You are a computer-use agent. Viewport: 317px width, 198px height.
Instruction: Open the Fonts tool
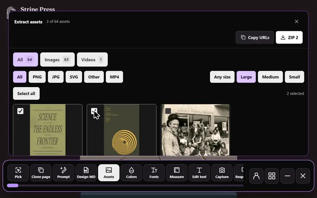tap(154, 173)
